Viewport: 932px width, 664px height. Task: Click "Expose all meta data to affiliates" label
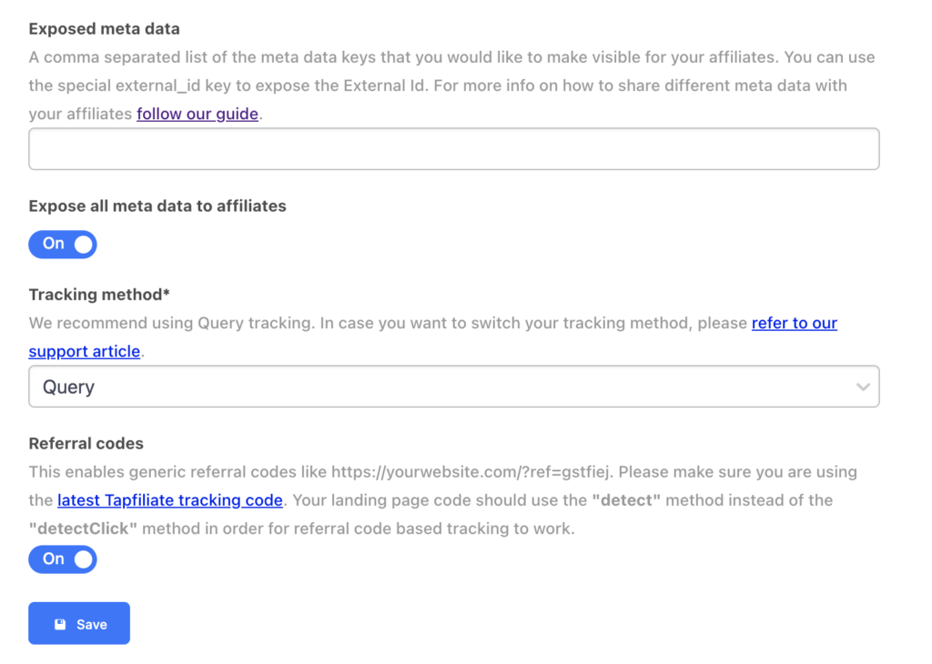(157, 206)
